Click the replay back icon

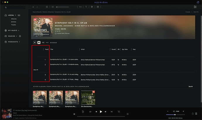(x=83, y=112)
